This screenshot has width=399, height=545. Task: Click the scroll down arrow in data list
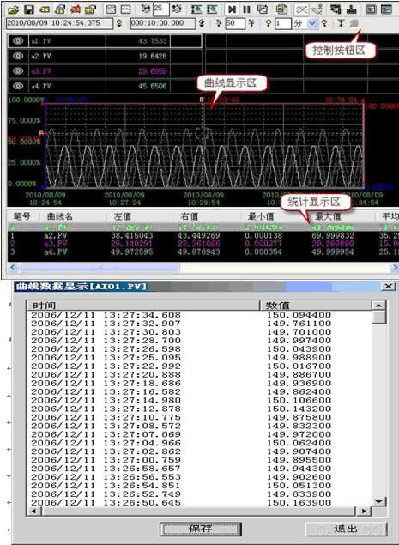click(378, 501)
